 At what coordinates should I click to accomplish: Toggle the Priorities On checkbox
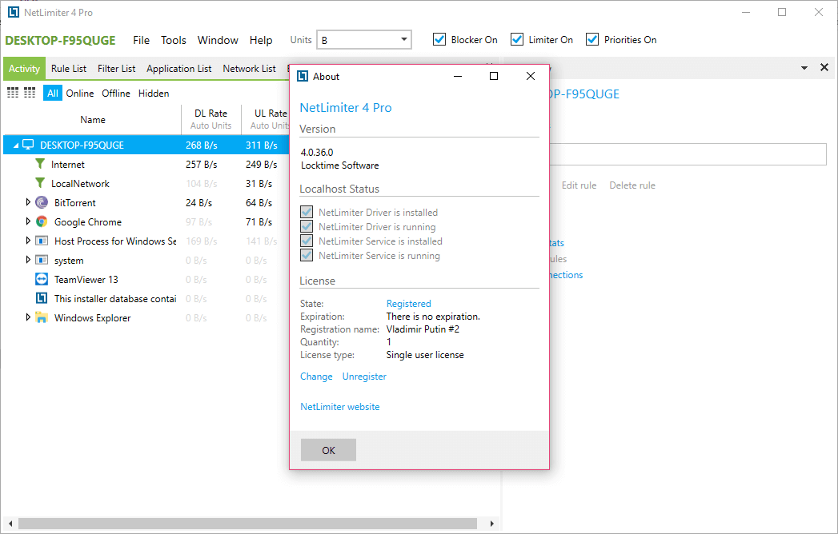592,39
